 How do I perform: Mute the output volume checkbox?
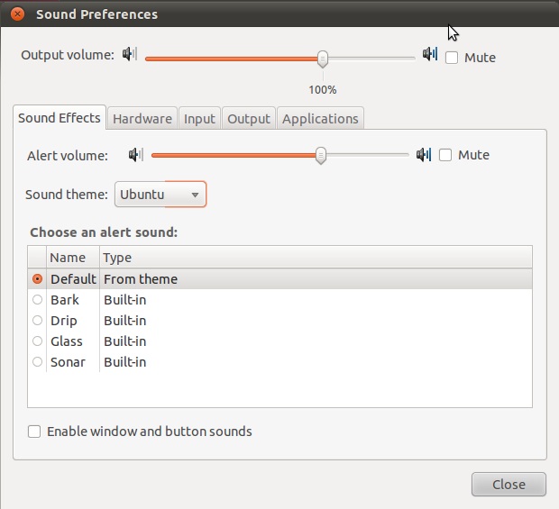click(x=452, y=57)
